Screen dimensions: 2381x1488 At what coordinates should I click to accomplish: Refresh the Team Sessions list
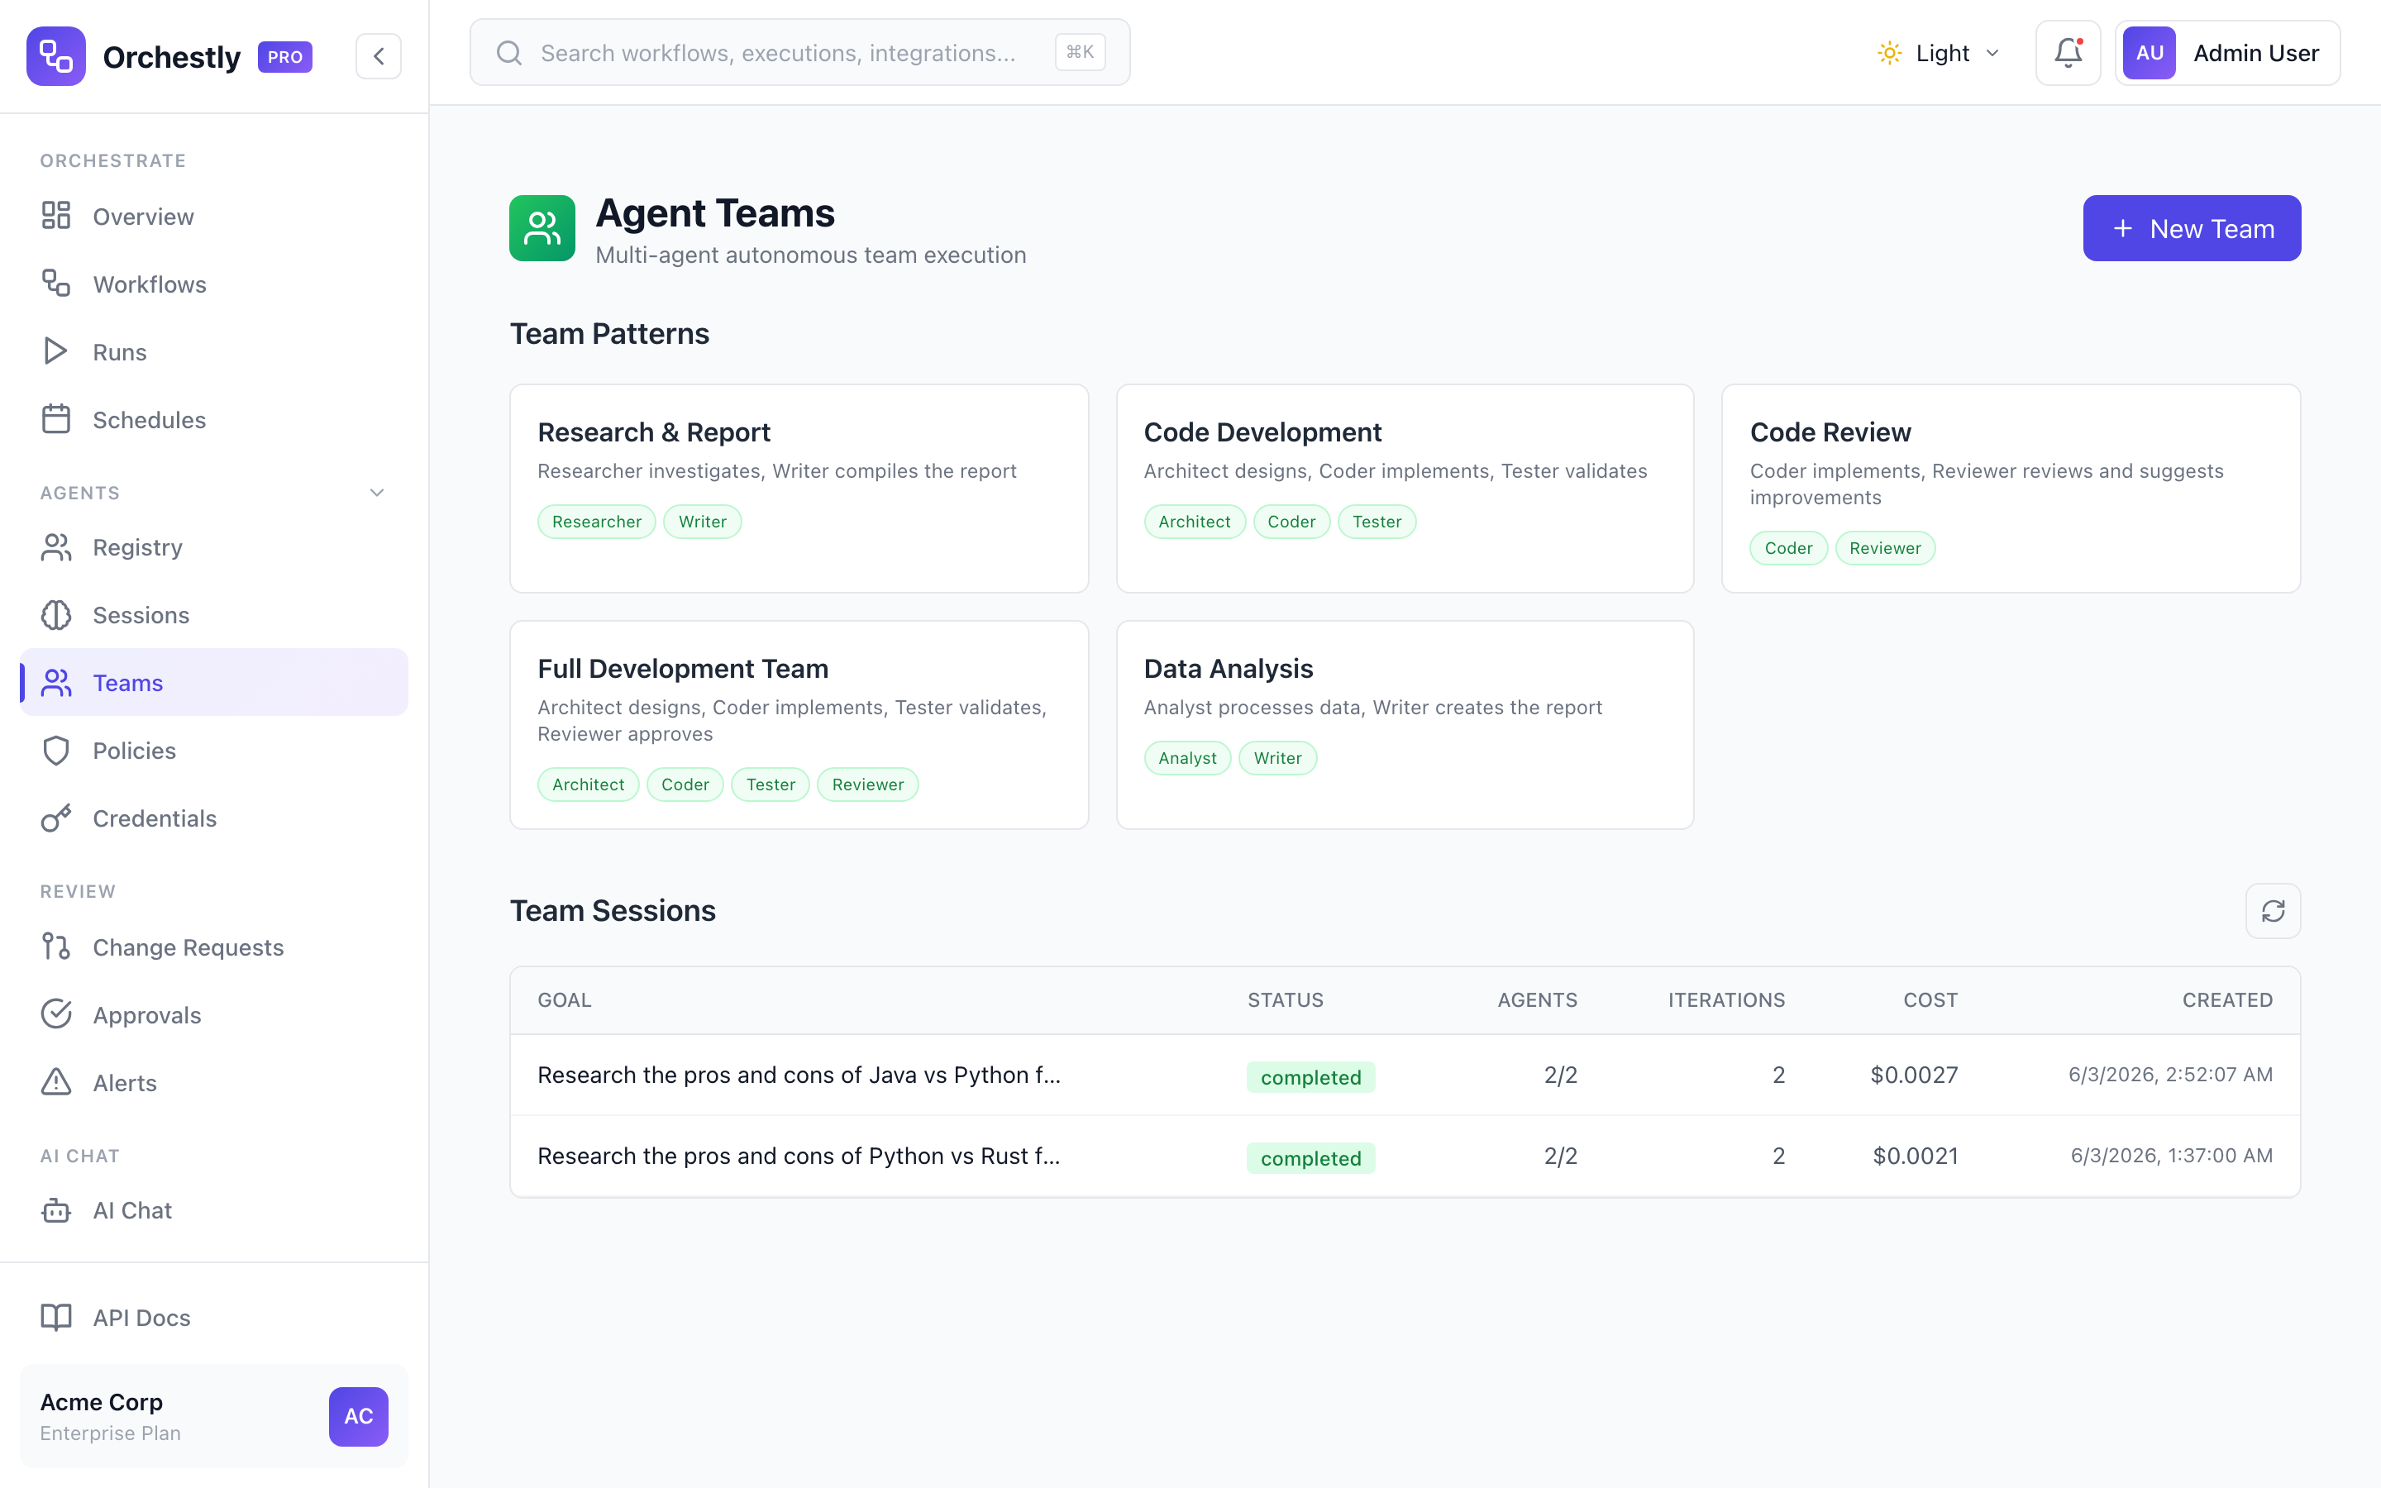click(x=2273, y=911)
